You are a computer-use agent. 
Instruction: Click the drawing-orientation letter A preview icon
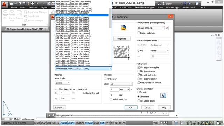point(163,96)
